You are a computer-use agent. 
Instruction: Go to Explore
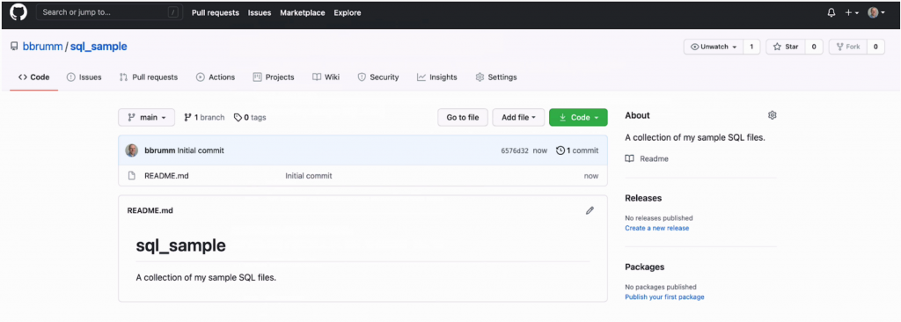(x=348, y=12)
